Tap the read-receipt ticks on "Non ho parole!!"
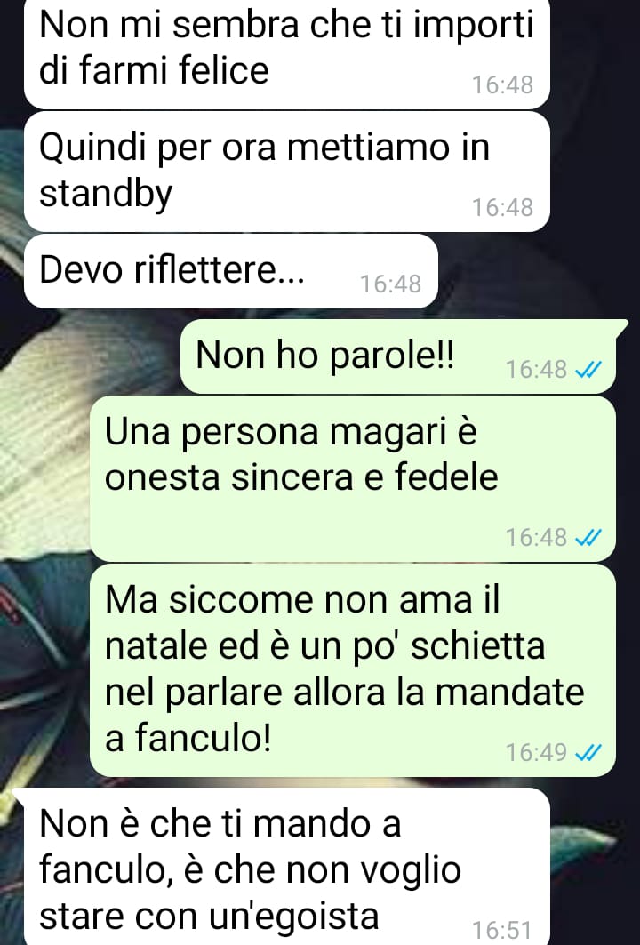 588,370
